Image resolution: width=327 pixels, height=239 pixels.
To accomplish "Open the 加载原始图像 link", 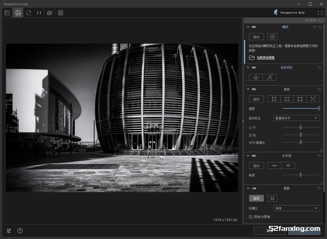I will [x=266, y=58].
